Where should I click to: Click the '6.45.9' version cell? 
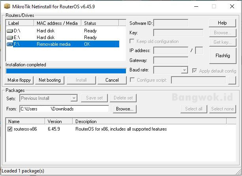54,129
